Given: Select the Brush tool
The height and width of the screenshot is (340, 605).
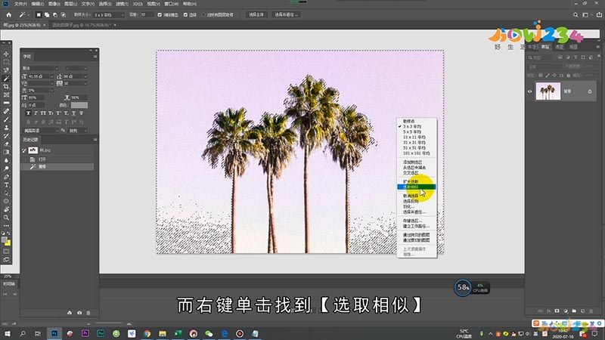Looking at the screenshot, I should pyautogui.click(x=6, y=119).
